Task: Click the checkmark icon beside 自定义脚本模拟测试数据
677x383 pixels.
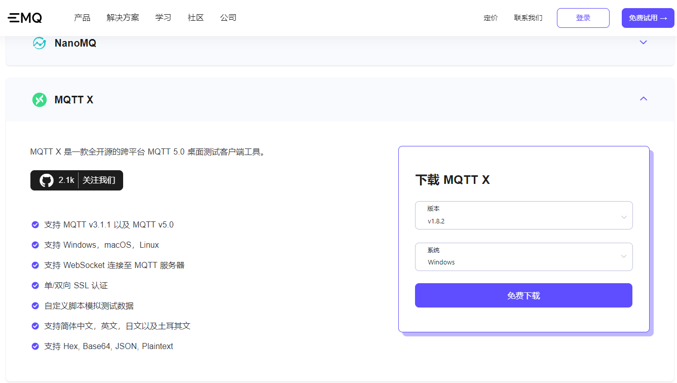Action: 35,306
